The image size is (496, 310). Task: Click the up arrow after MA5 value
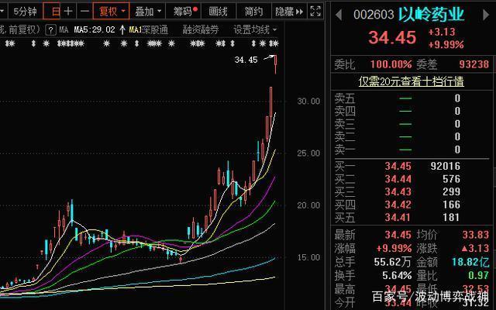tap(122, 30)
